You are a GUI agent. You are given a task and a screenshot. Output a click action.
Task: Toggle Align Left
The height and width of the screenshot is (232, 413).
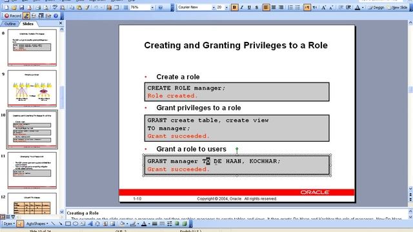[266, 8]
